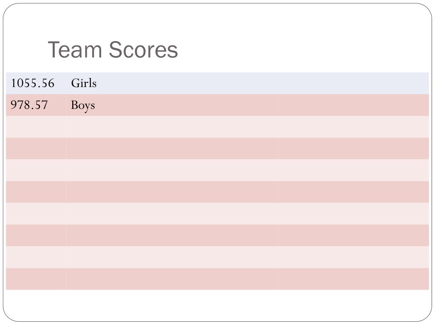Select the blank third-column cell in Boys row
435x326 pixels.
click(353, 105)
